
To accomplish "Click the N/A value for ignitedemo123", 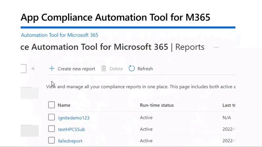I will pos(226,118).
